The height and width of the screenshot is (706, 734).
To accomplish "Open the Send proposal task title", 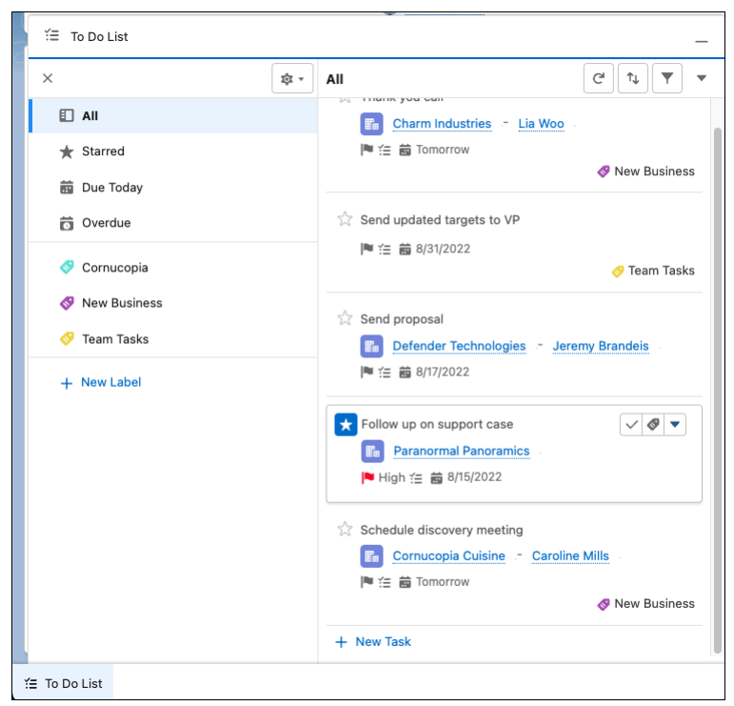I will coord(402,319).
